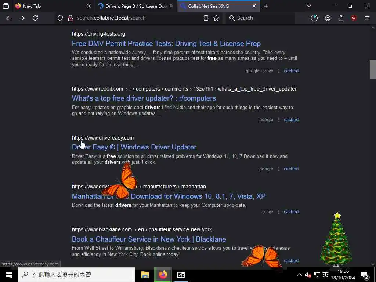Show site security lock information

(x=70, y=18)
